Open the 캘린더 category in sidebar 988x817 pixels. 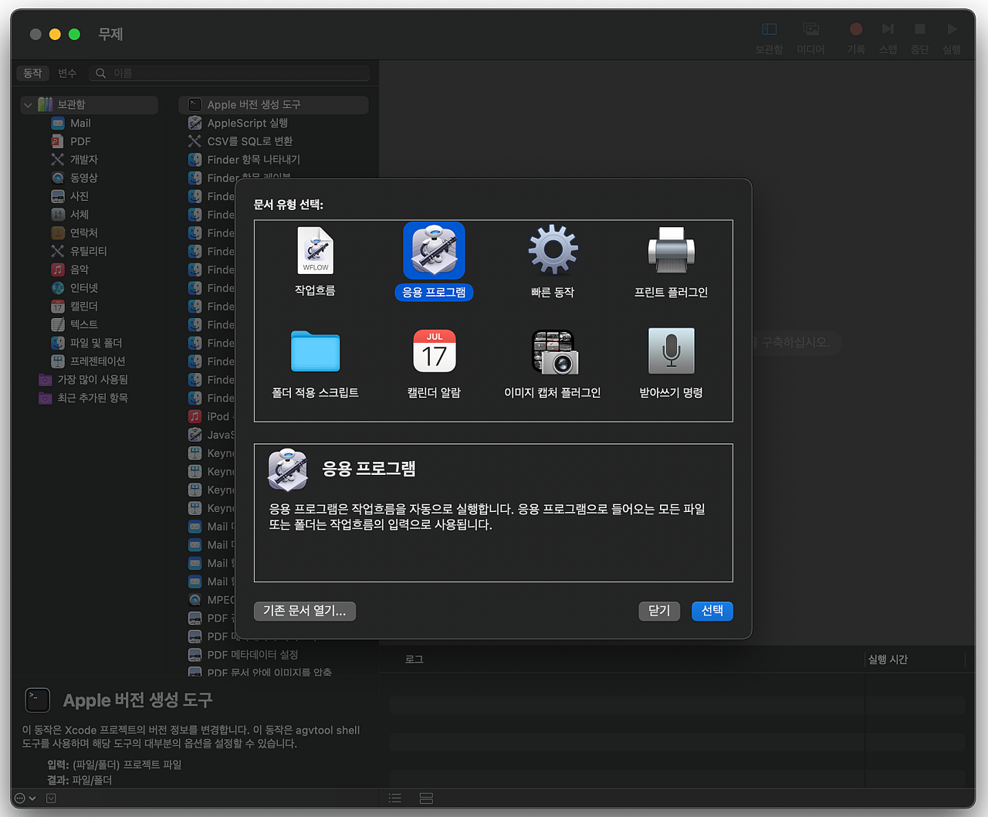click(83, 306)
